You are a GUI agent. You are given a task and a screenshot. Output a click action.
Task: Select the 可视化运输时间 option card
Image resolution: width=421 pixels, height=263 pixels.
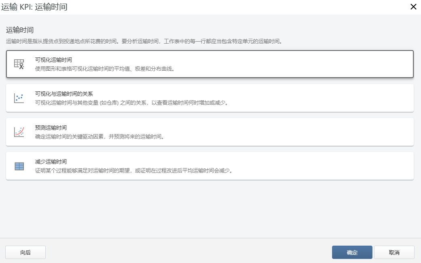coord(210,64)
